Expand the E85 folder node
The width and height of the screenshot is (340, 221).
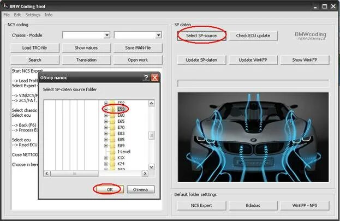click(x=106, y=140)
